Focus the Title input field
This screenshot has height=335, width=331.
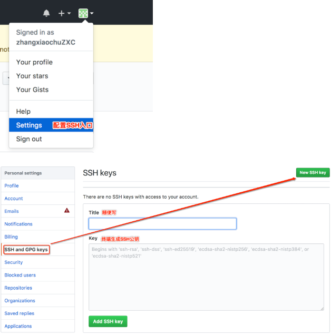162,224
